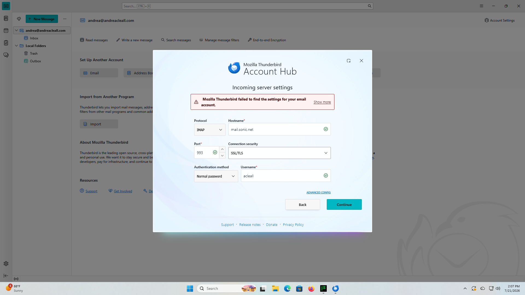Image resolution: width=525 pixels, height=295 pixels.
Task: Click the Import button
Action: coord(99,124)
